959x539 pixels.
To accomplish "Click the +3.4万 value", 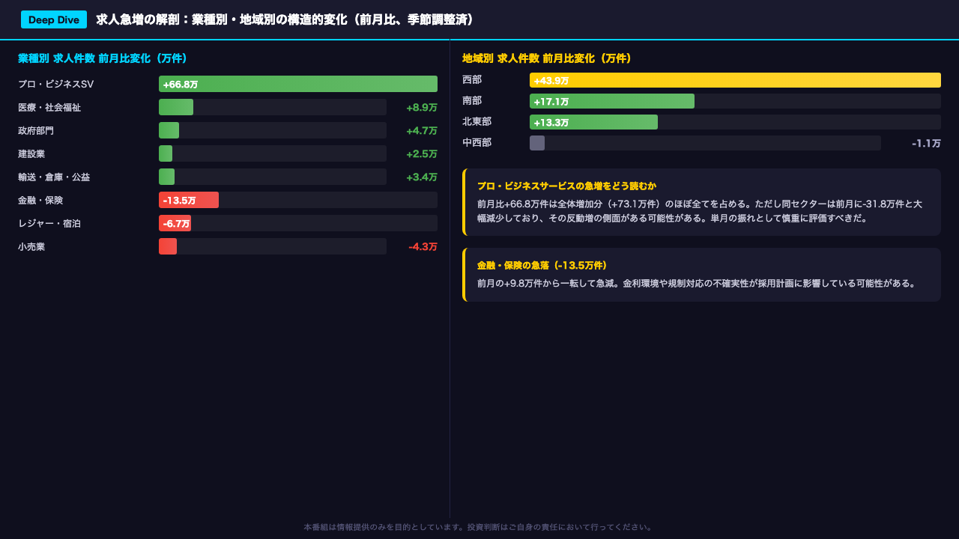I will (422, 177).
